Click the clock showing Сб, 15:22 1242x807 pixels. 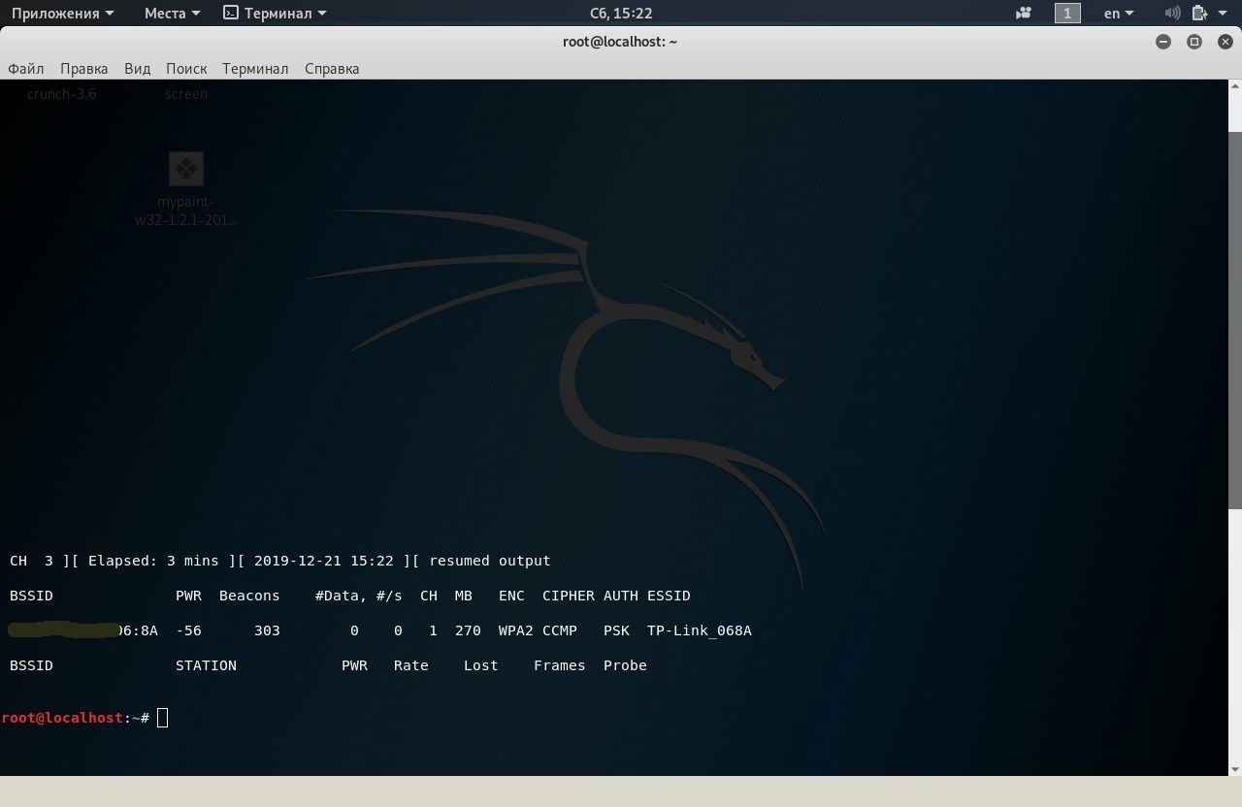(x=621, y=14)
